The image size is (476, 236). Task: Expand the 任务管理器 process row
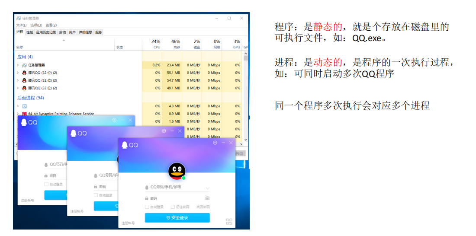(18, 65)
